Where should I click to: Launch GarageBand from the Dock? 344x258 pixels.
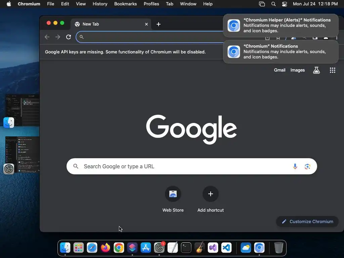(200, 248)
